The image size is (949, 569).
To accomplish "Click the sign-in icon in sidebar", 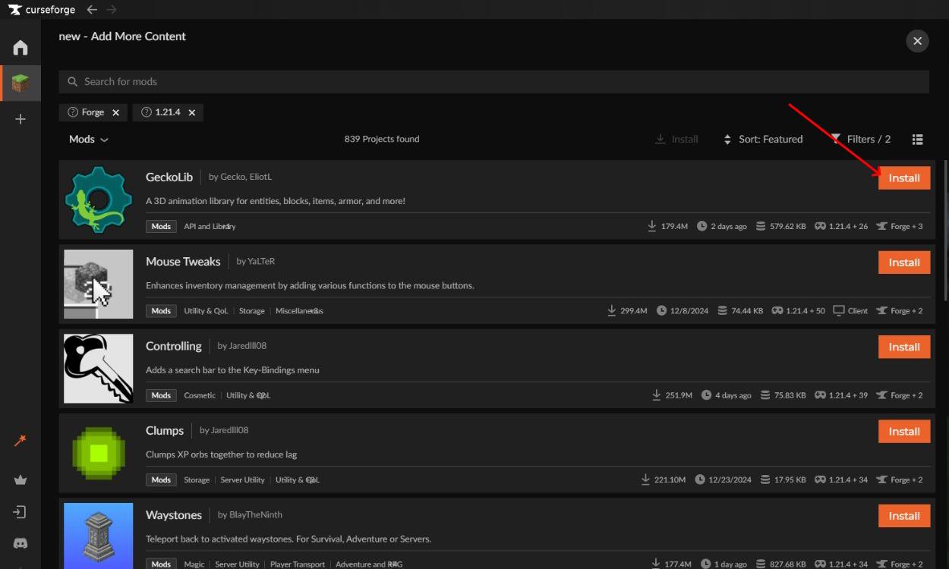I will point(20,512).
